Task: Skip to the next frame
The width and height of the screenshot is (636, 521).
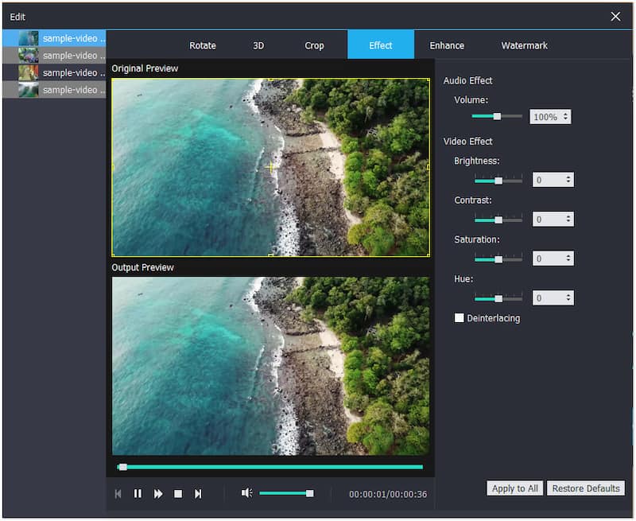Action: (x=198, y=494)
